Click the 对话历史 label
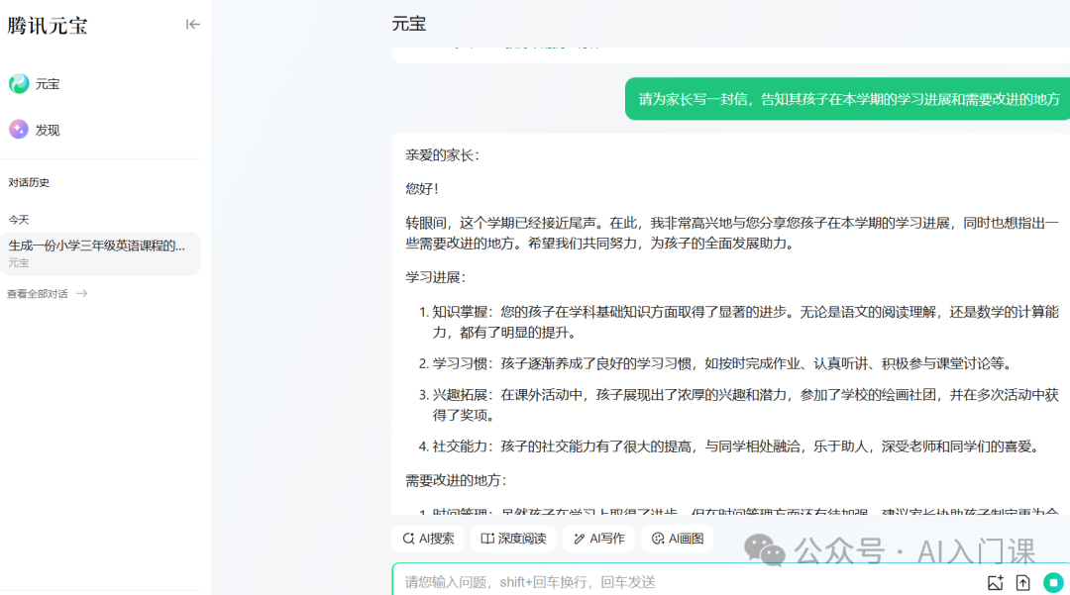The width and height of the screenshot is (1070, 595). (x=29, y=182)
